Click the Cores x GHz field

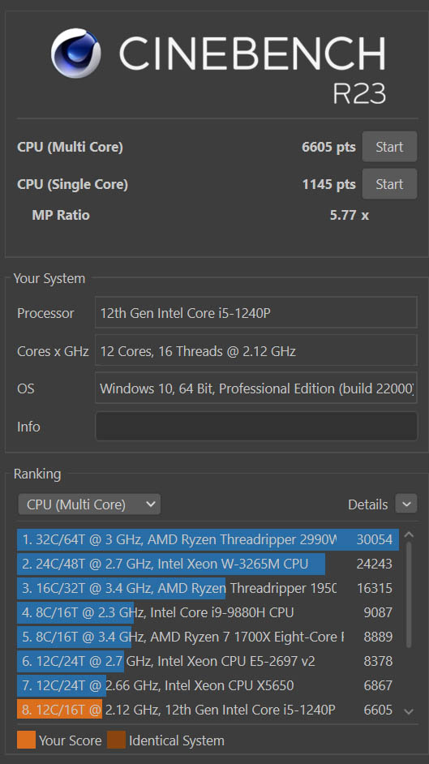click(x=256, y=350)
